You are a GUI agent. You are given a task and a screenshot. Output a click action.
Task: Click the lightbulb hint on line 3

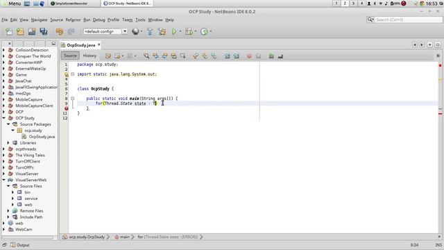67,74
